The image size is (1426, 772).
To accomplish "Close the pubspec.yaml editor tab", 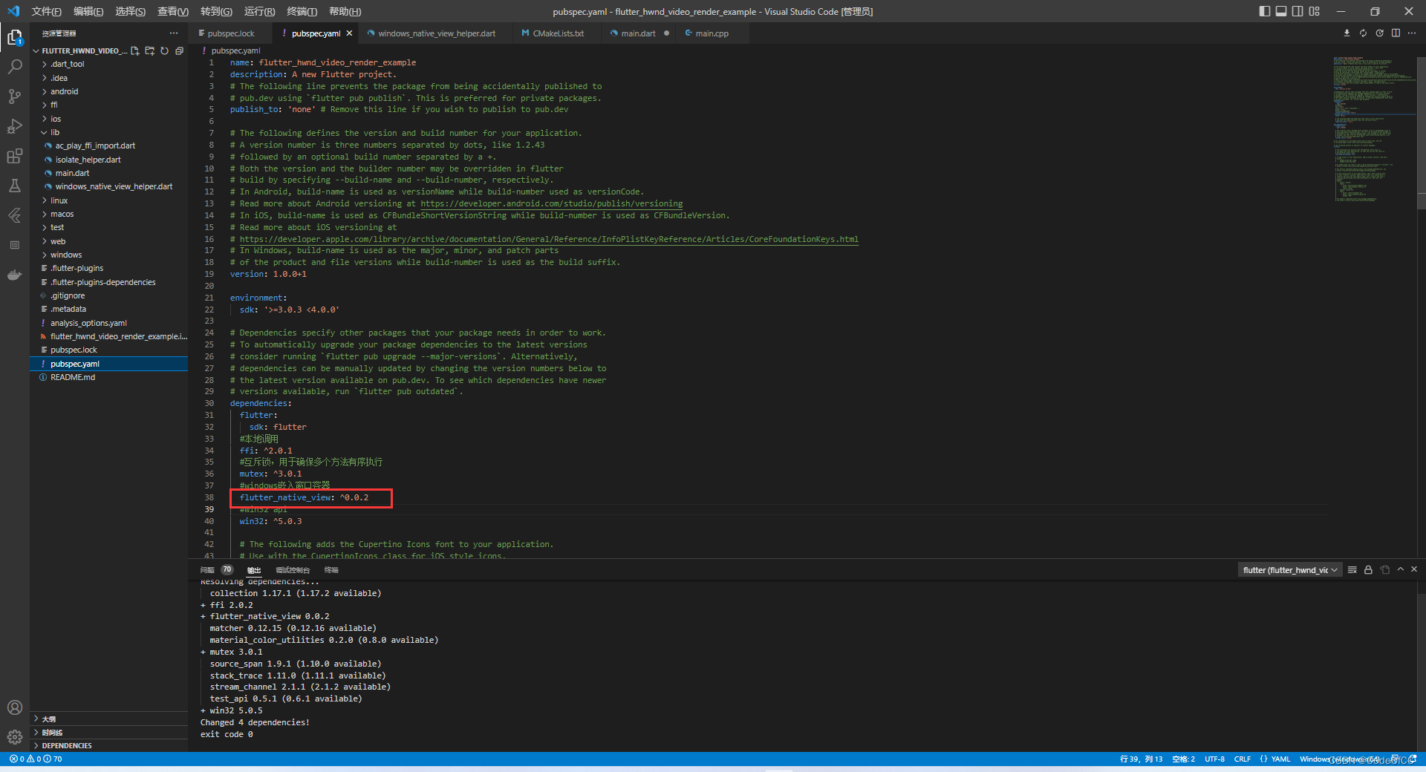I will (349, 33).
